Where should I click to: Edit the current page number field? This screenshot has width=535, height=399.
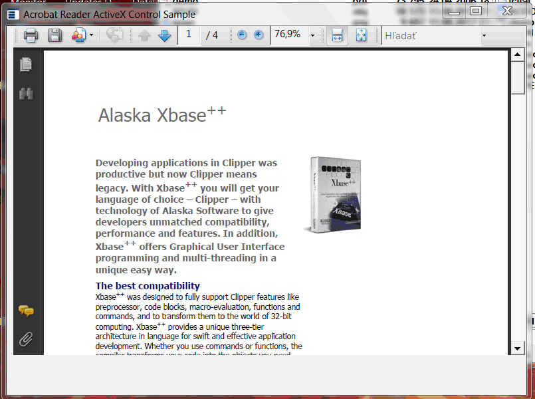[x=189, y=35]
